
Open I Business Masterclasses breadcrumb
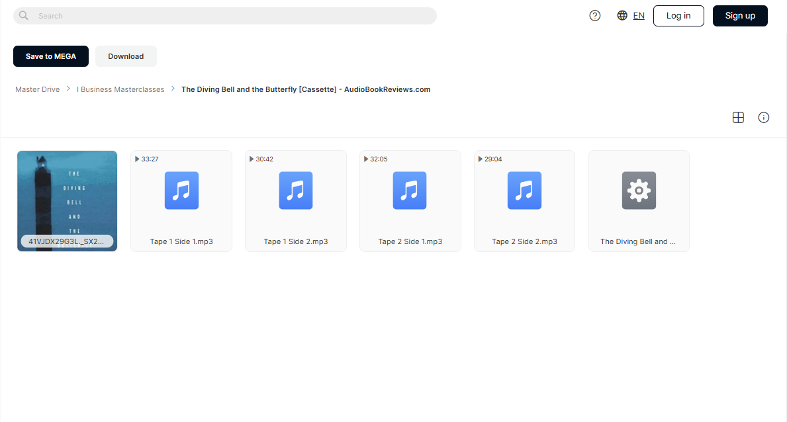[x=120, y=89]
